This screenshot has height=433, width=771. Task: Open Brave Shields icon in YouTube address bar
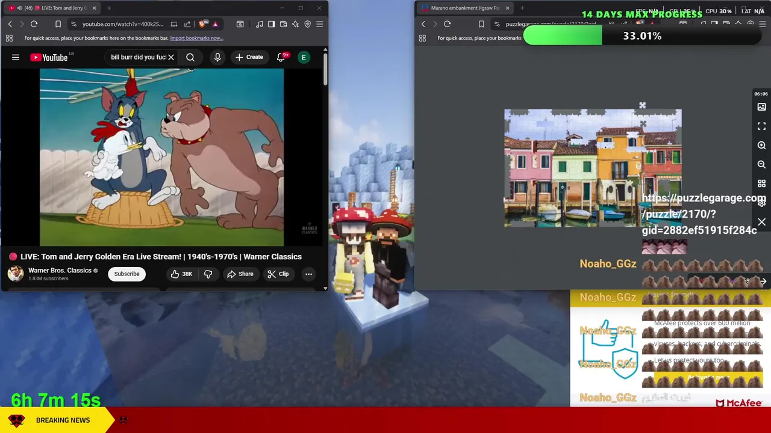202,24
